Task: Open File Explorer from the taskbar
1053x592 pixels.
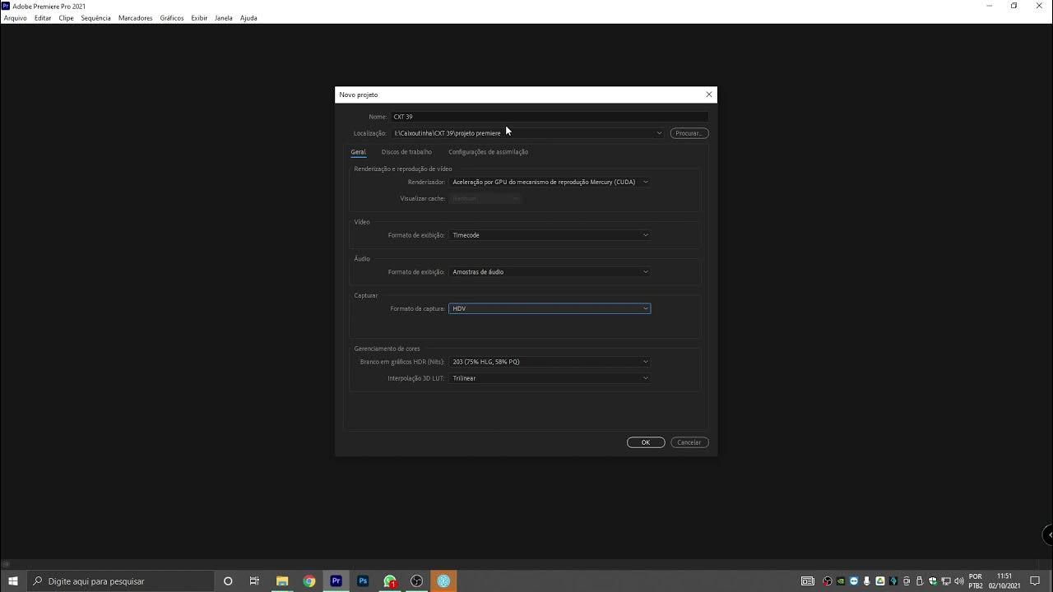Action: pos(282,581)
